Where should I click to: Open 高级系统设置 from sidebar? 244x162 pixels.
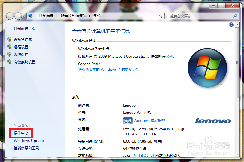[x=25, y=62]
